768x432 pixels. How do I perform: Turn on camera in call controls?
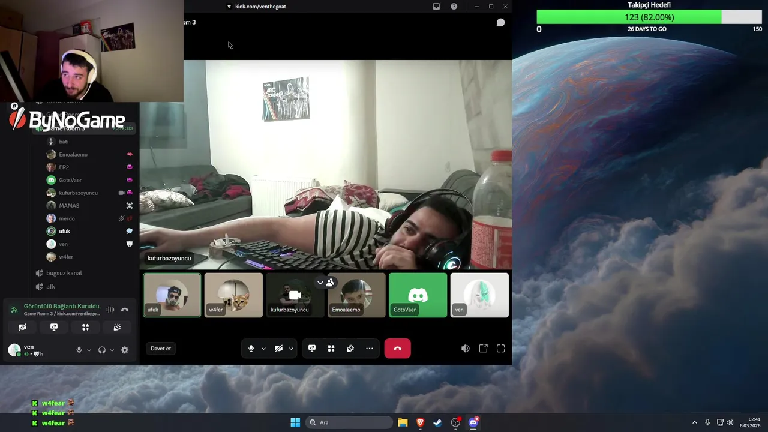(278, 349)
